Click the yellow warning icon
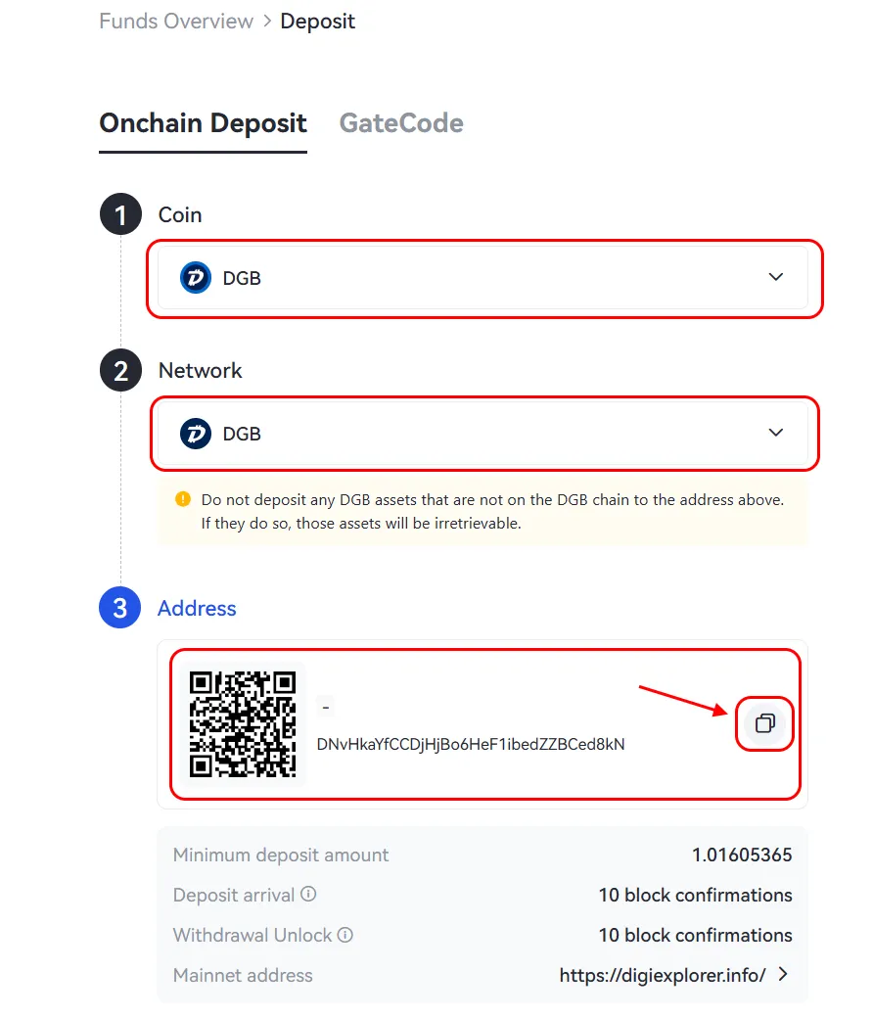Viewport: 873px width, 1017px height. click(183, 499)
